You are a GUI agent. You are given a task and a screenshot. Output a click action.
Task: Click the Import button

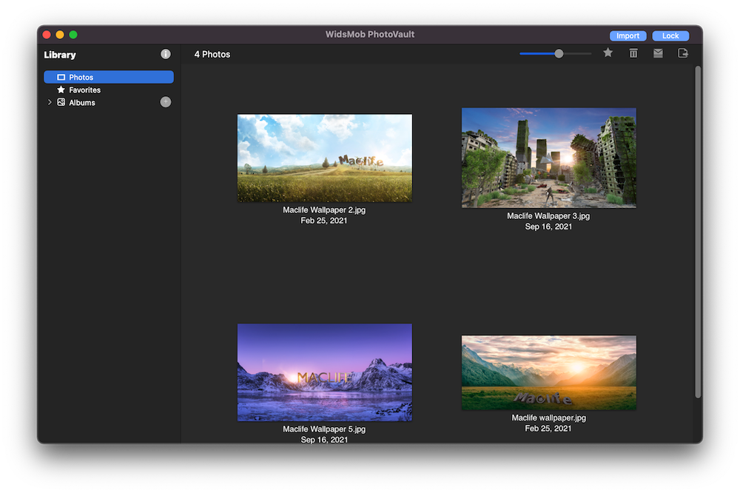click(628, 35)
